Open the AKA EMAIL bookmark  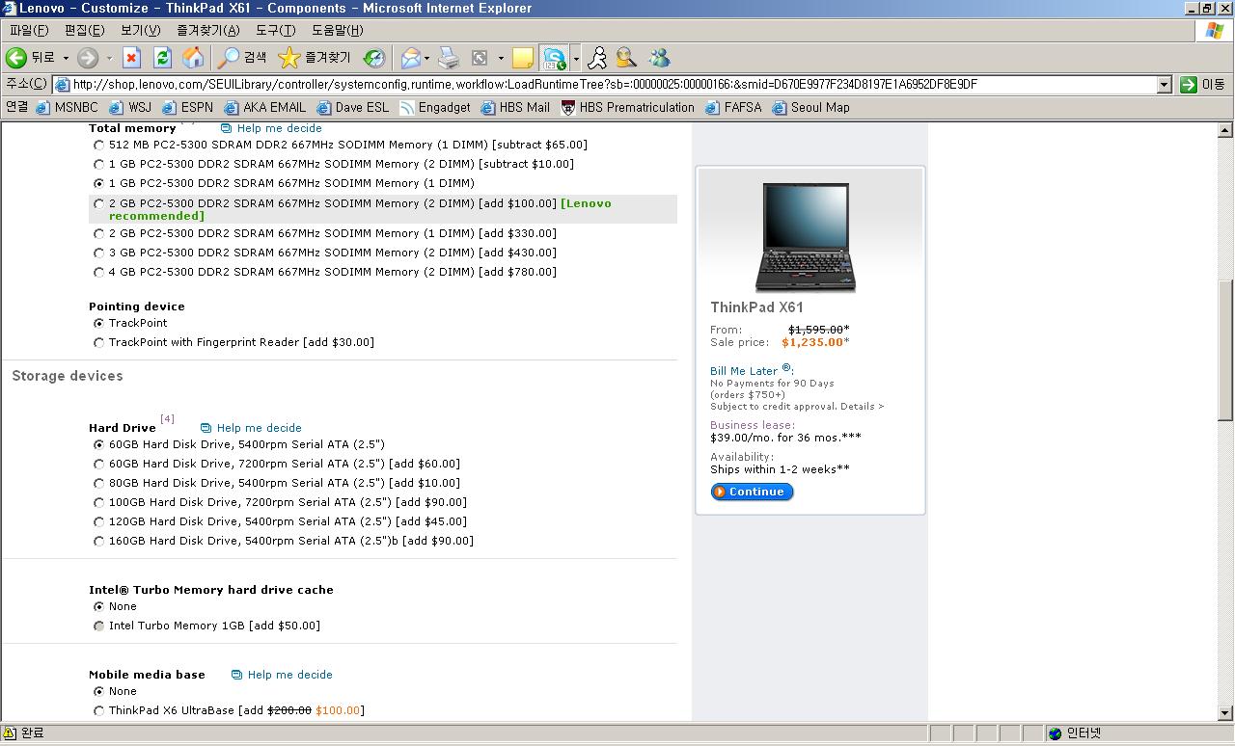click(x=265, y=107)
